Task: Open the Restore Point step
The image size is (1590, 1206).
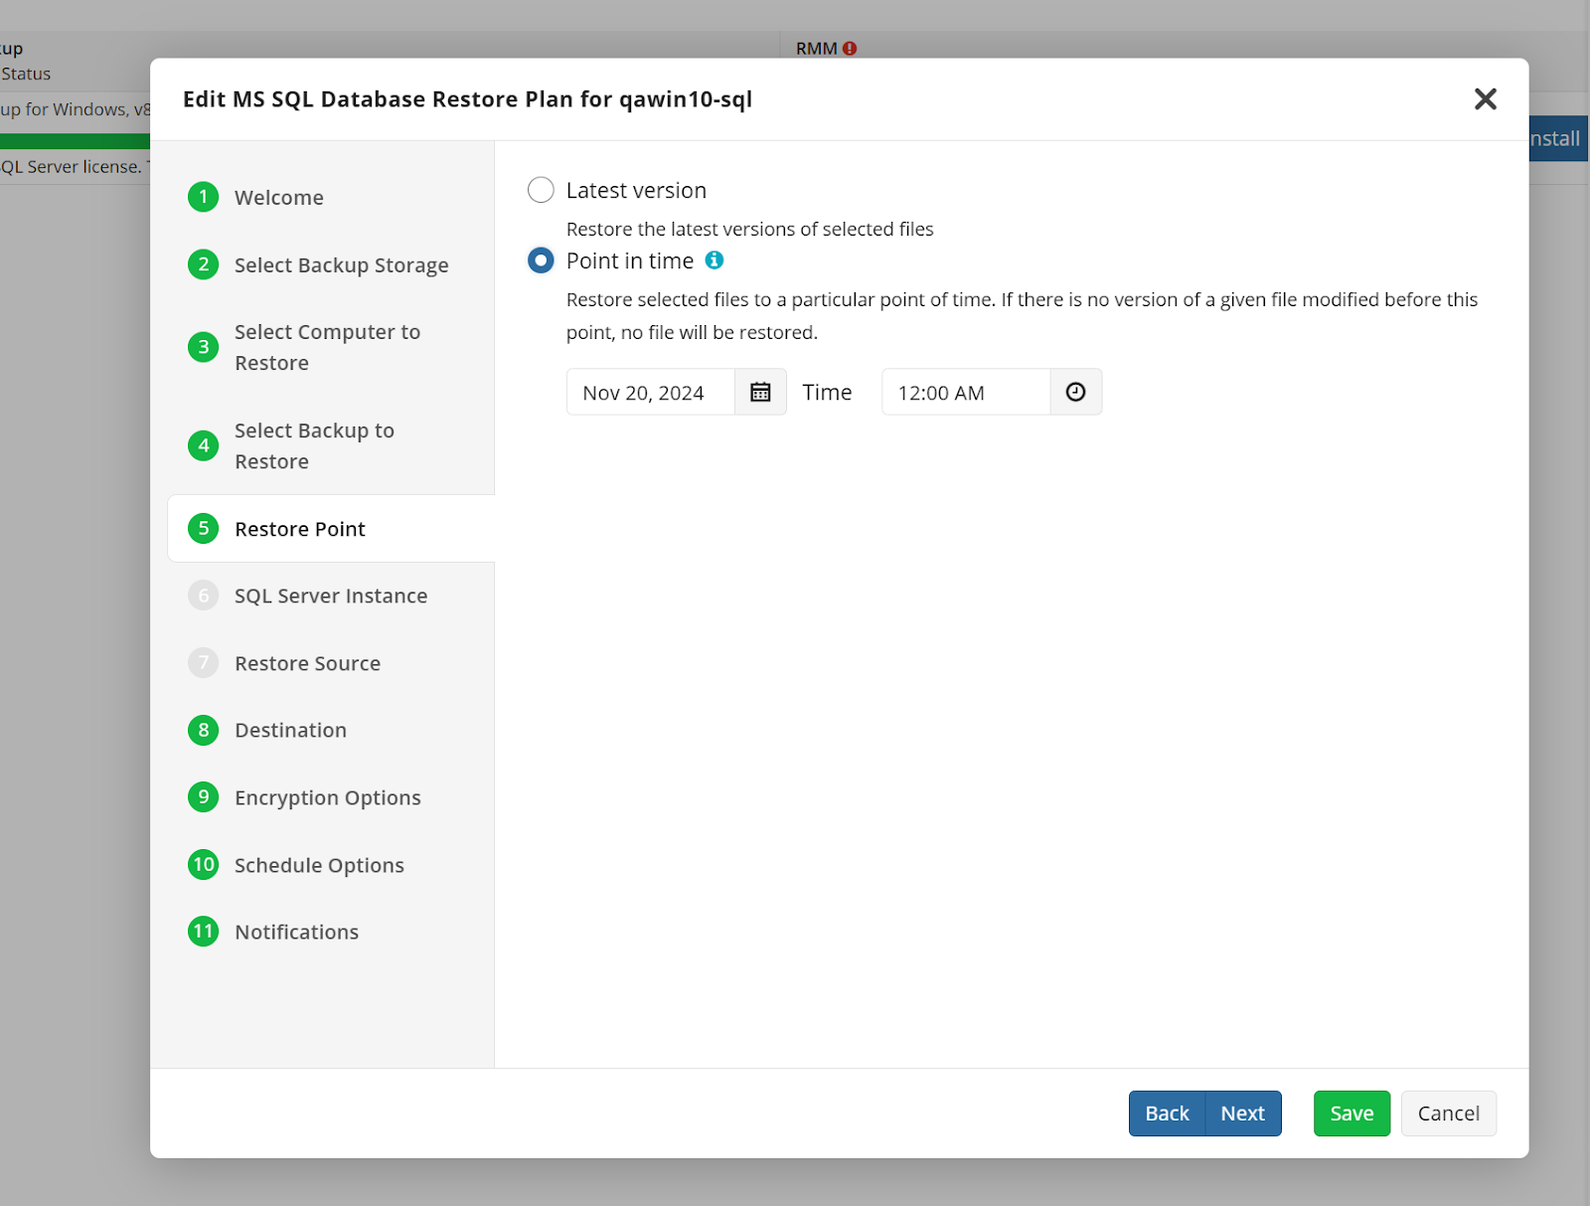Action: tap(331, 528)
